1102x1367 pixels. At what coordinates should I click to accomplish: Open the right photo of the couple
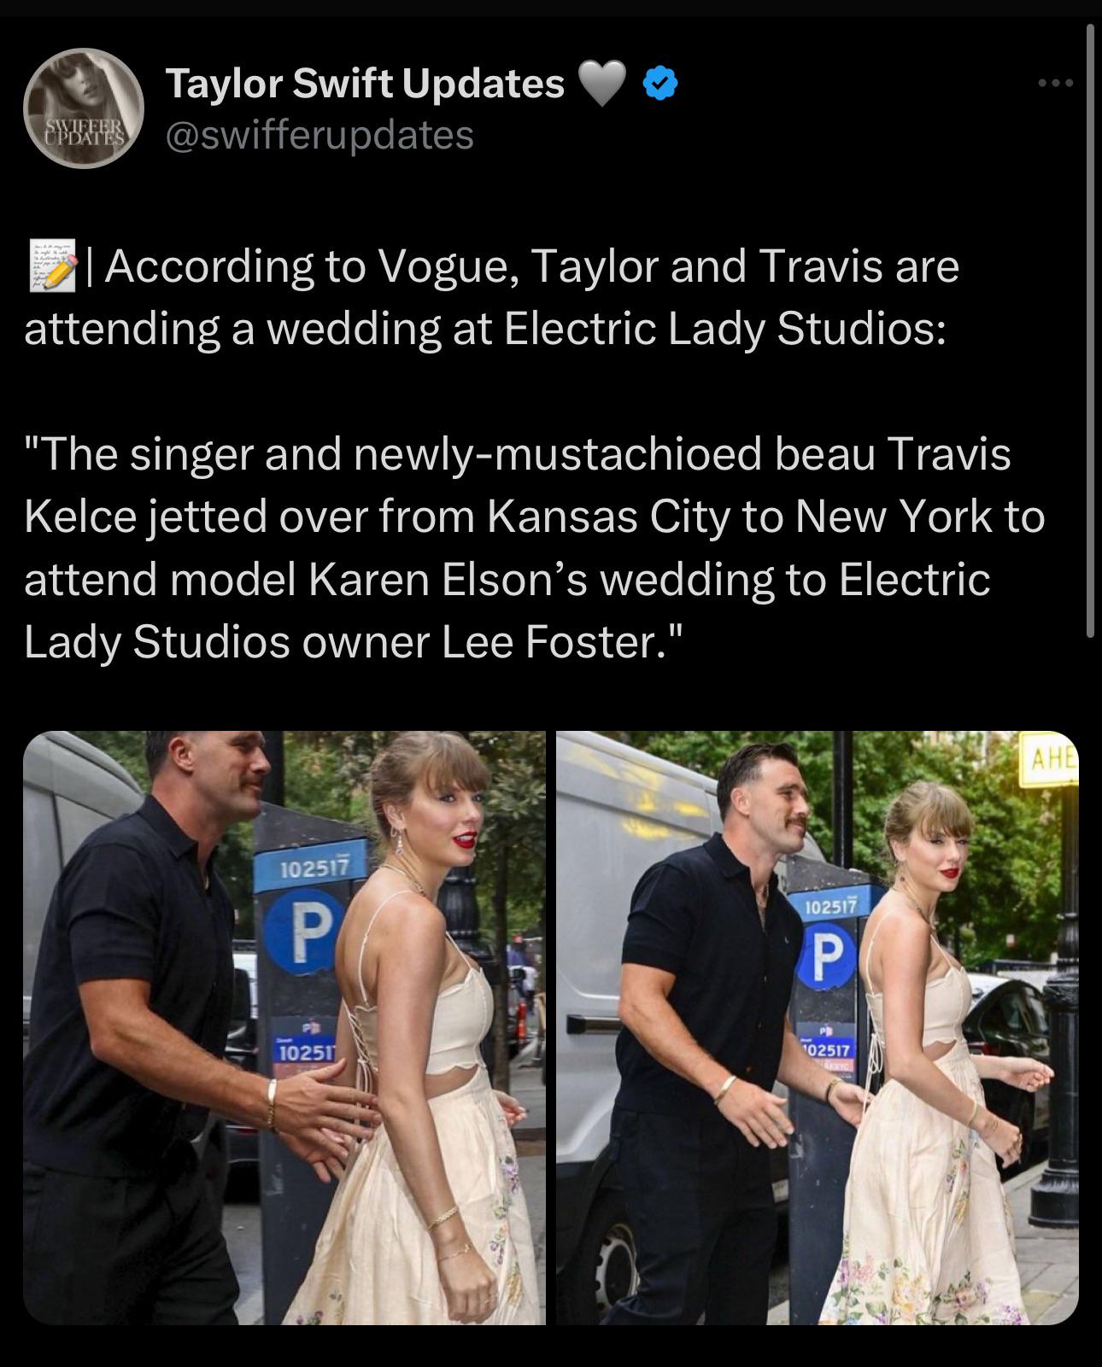point(818,1028)
